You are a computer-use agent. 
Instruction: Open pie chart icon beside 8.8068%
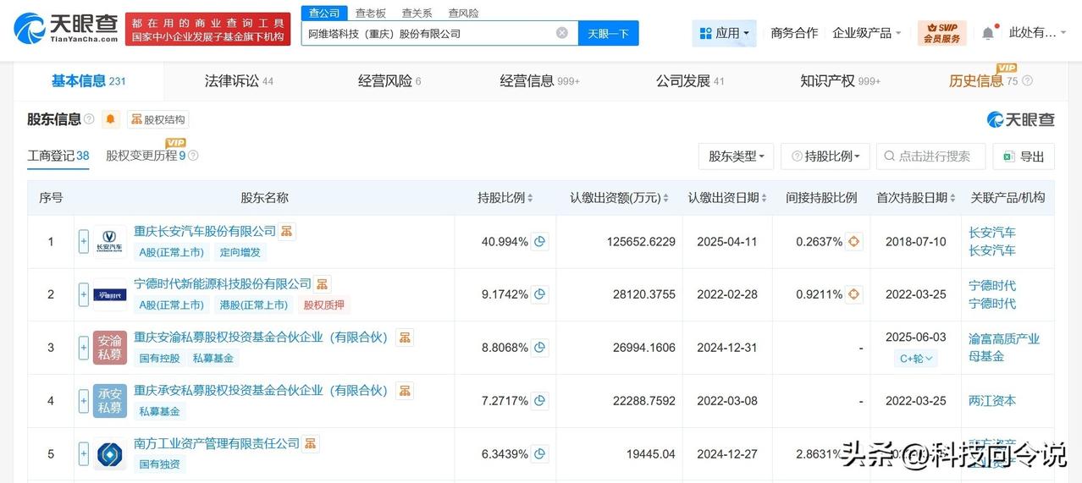pyautogui.click(x=539, y=348)
